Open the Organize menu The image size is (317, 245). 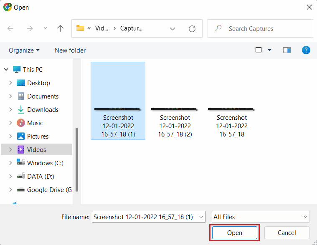coord(24,50)
